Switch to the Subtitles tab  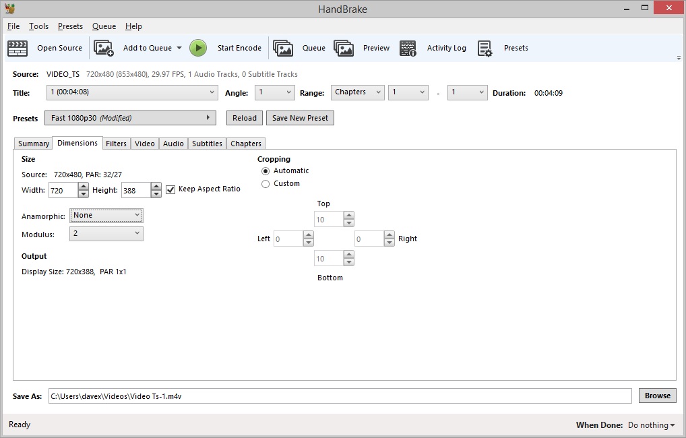207,144
